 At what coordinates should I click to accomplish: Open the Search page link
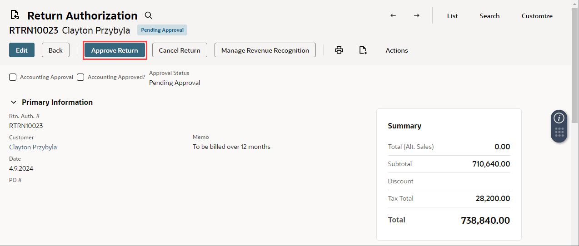[x=489, y=16]
